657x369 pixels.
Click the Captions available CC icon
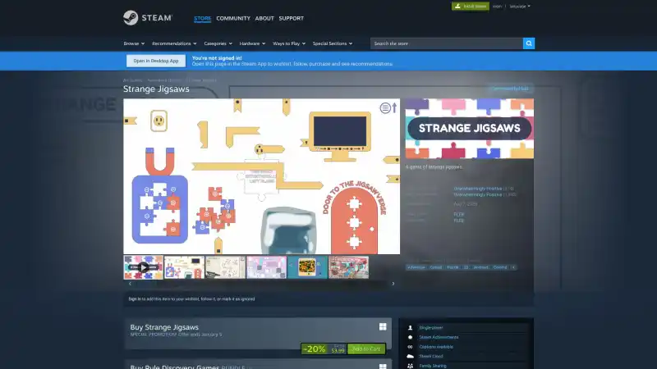tap(410, 347)
